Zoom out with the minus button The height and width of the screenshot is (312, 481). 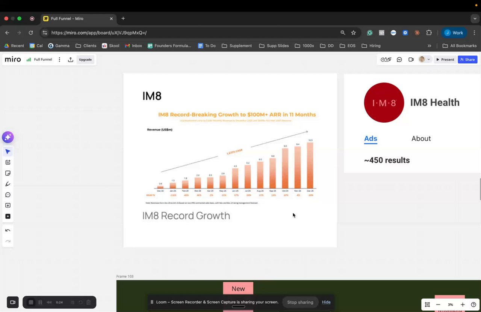[438, 304]
